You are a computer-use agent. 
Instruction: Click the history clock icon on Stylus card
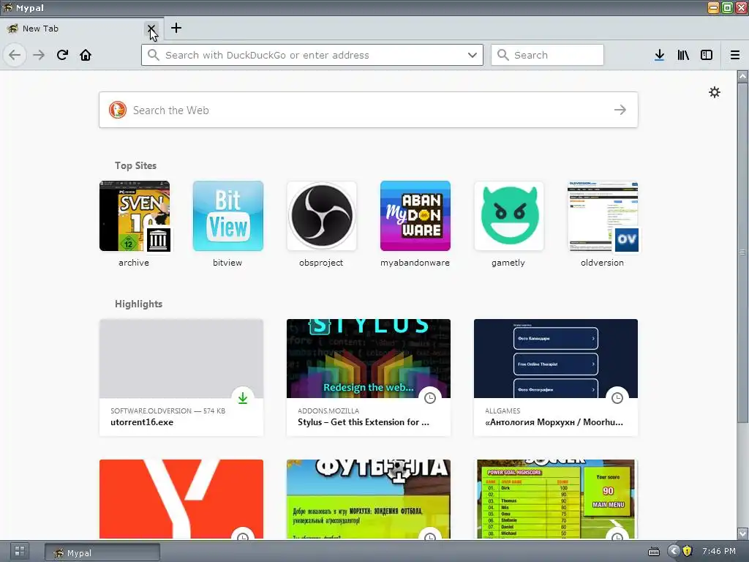pos(430,397)
